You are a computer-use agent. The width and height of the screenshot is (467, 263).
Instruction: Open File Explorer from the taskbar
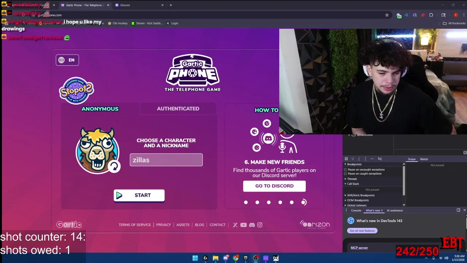[215, 258]
